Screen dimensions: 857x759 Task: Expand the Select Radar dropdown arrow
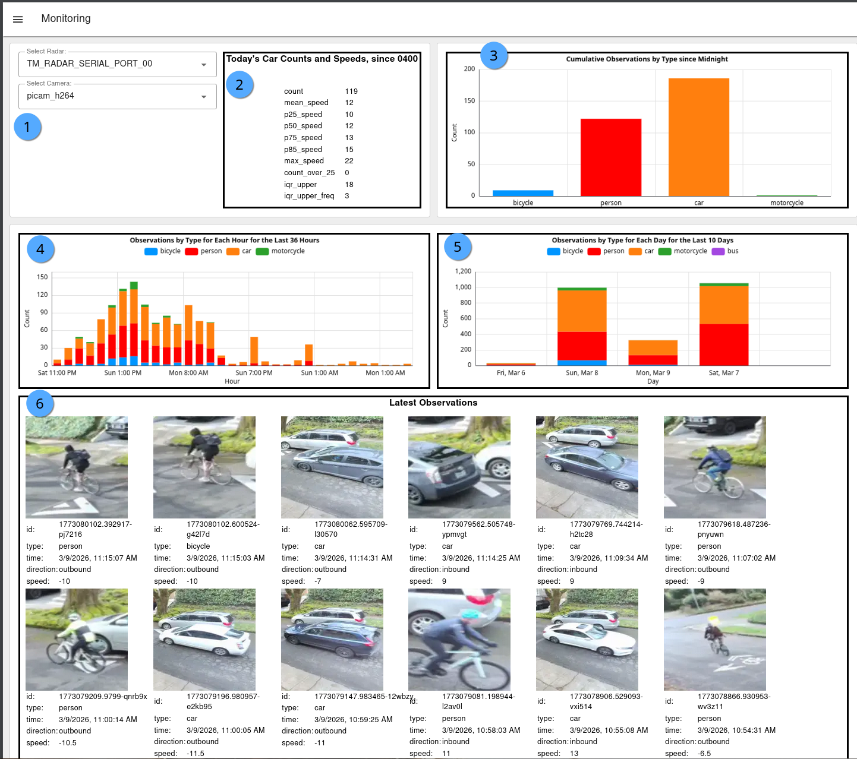click(x=204, y=64)
